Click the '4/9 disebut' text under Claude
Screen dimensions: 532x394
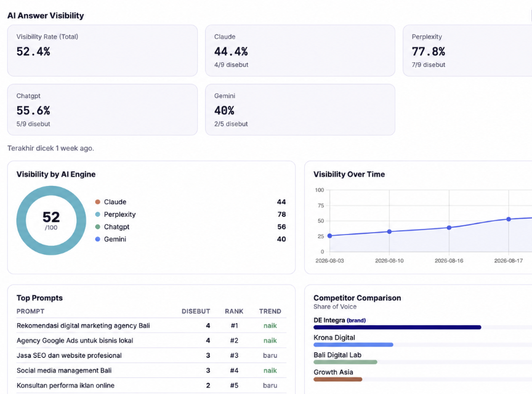[231, 65]
